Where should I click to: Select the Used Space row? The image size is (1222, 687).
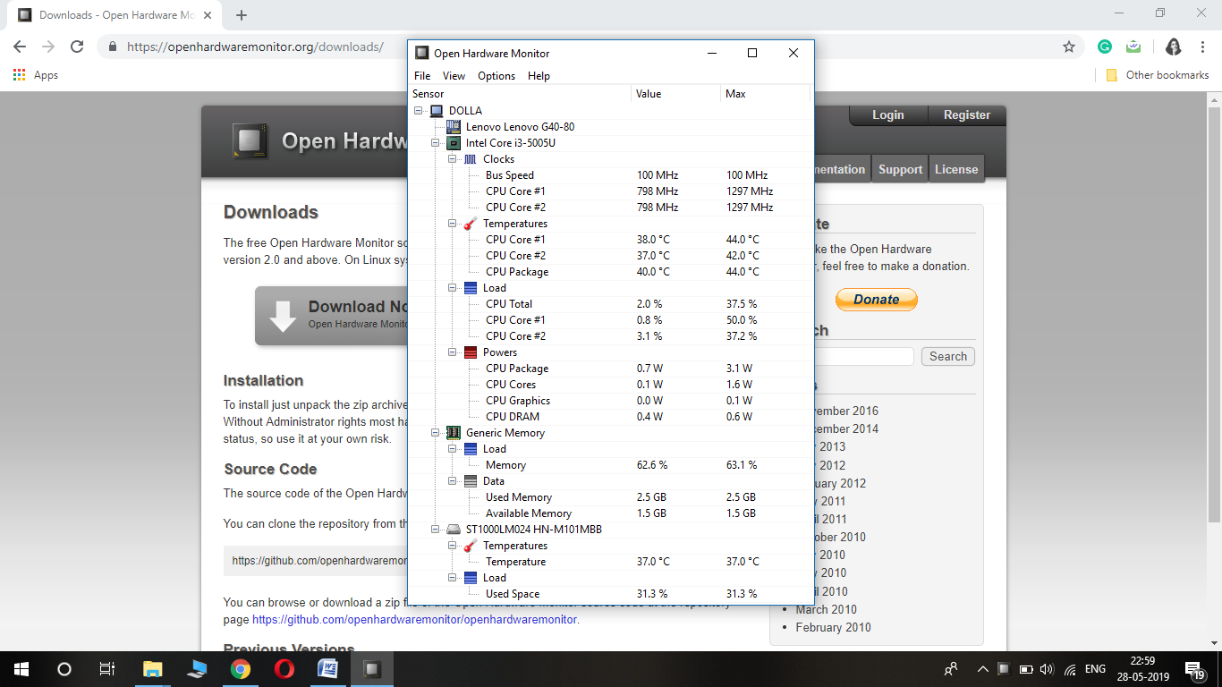[611, 594]
